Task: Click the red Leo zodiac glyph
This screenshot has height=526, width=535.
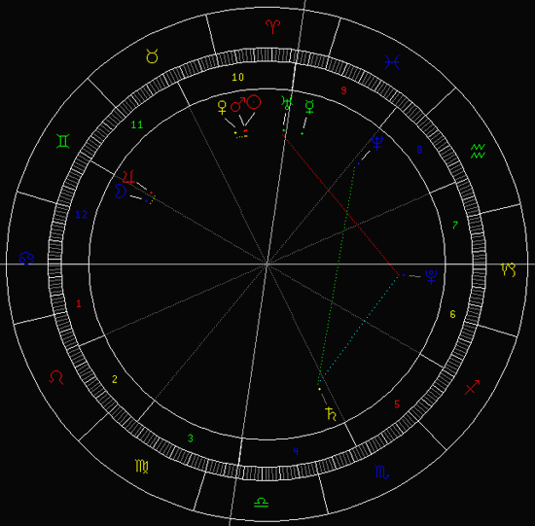Action: click(x=56, y=377)
